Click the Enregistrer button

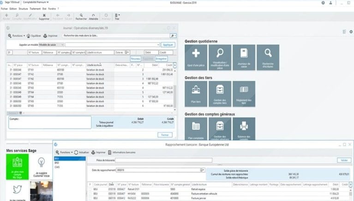coord(161,59)
